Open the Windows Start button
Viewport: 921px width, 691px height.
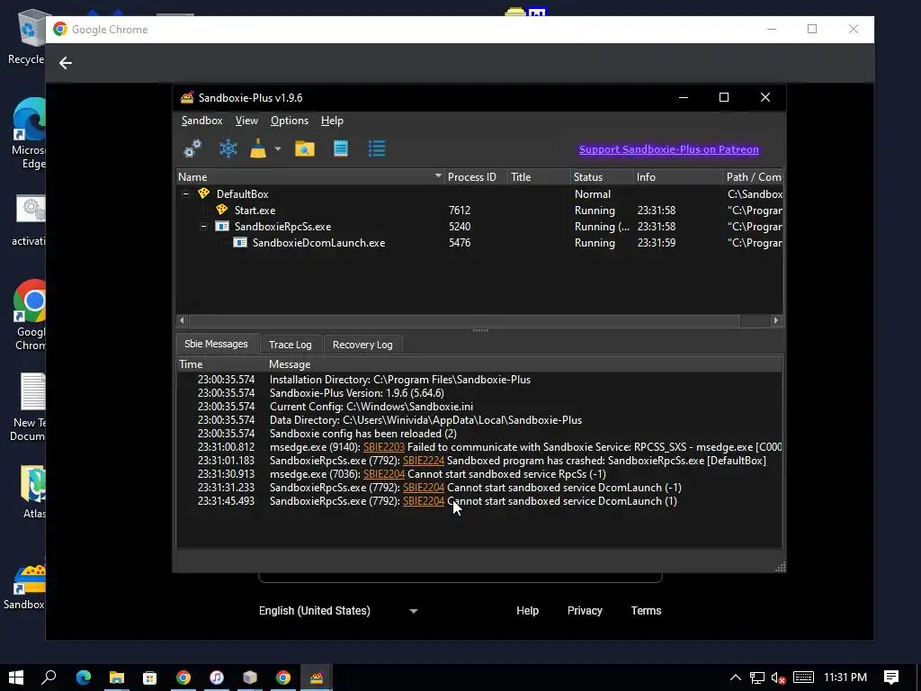click(x=16, y=678)
